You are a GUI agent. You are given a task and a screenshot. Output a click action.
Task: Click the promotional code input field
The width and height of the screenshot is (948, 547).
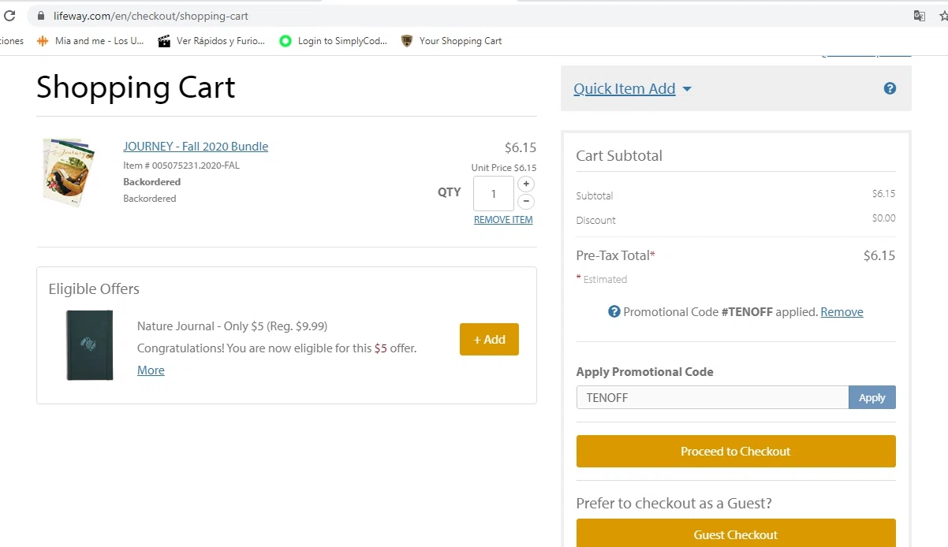pyautogui.click(x=712, y=397)
